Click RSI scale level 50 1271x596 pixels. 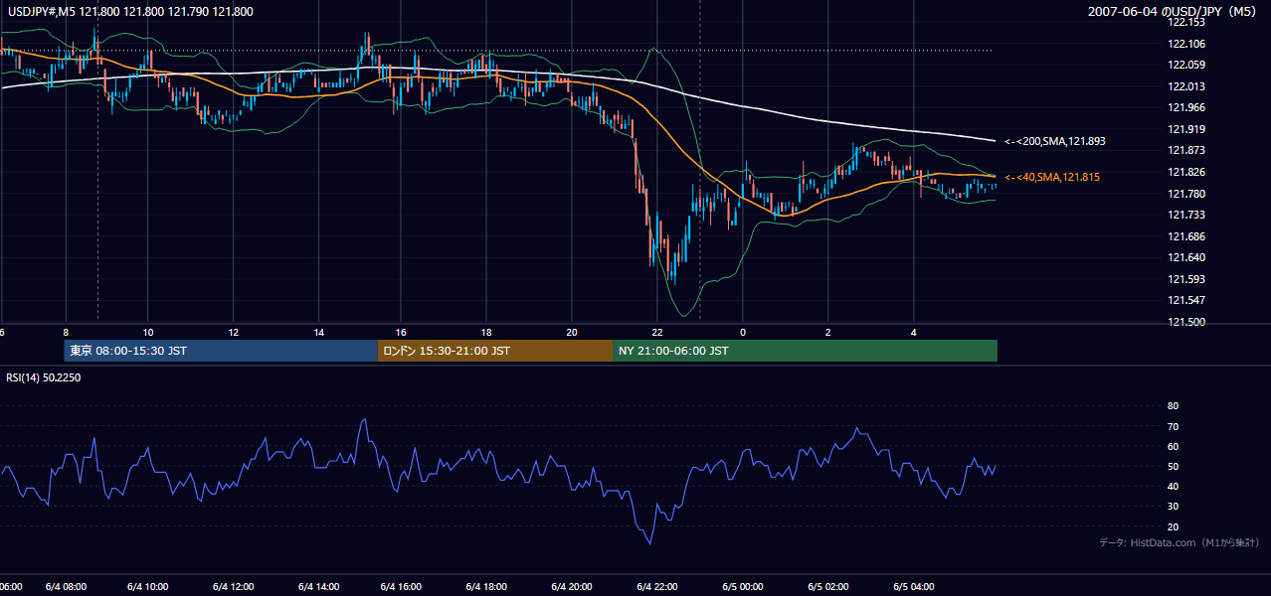click(1173, 466)
